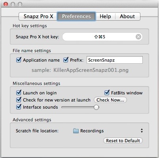Toggle the Prefix checkbox
Viewport: 159px width, 158px height.
[x=66, y=60]
